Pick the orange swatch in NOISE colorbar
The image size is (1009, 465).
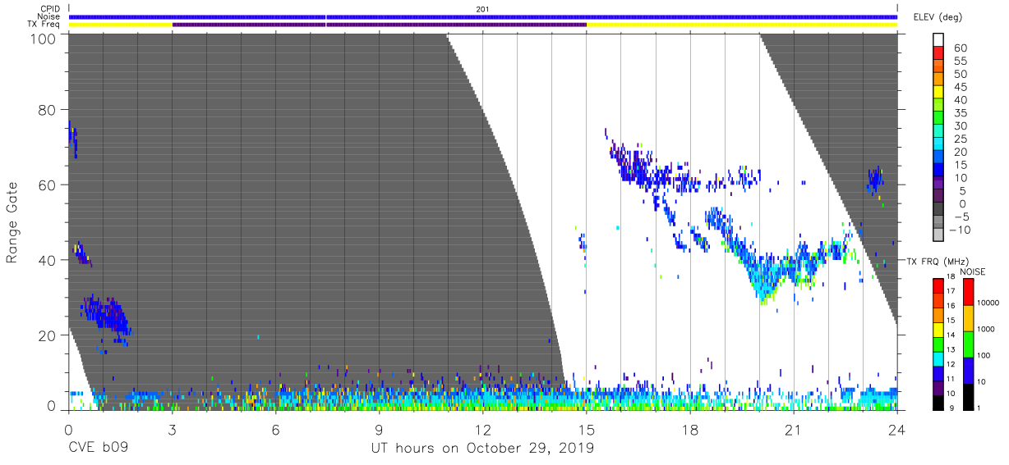967,317
